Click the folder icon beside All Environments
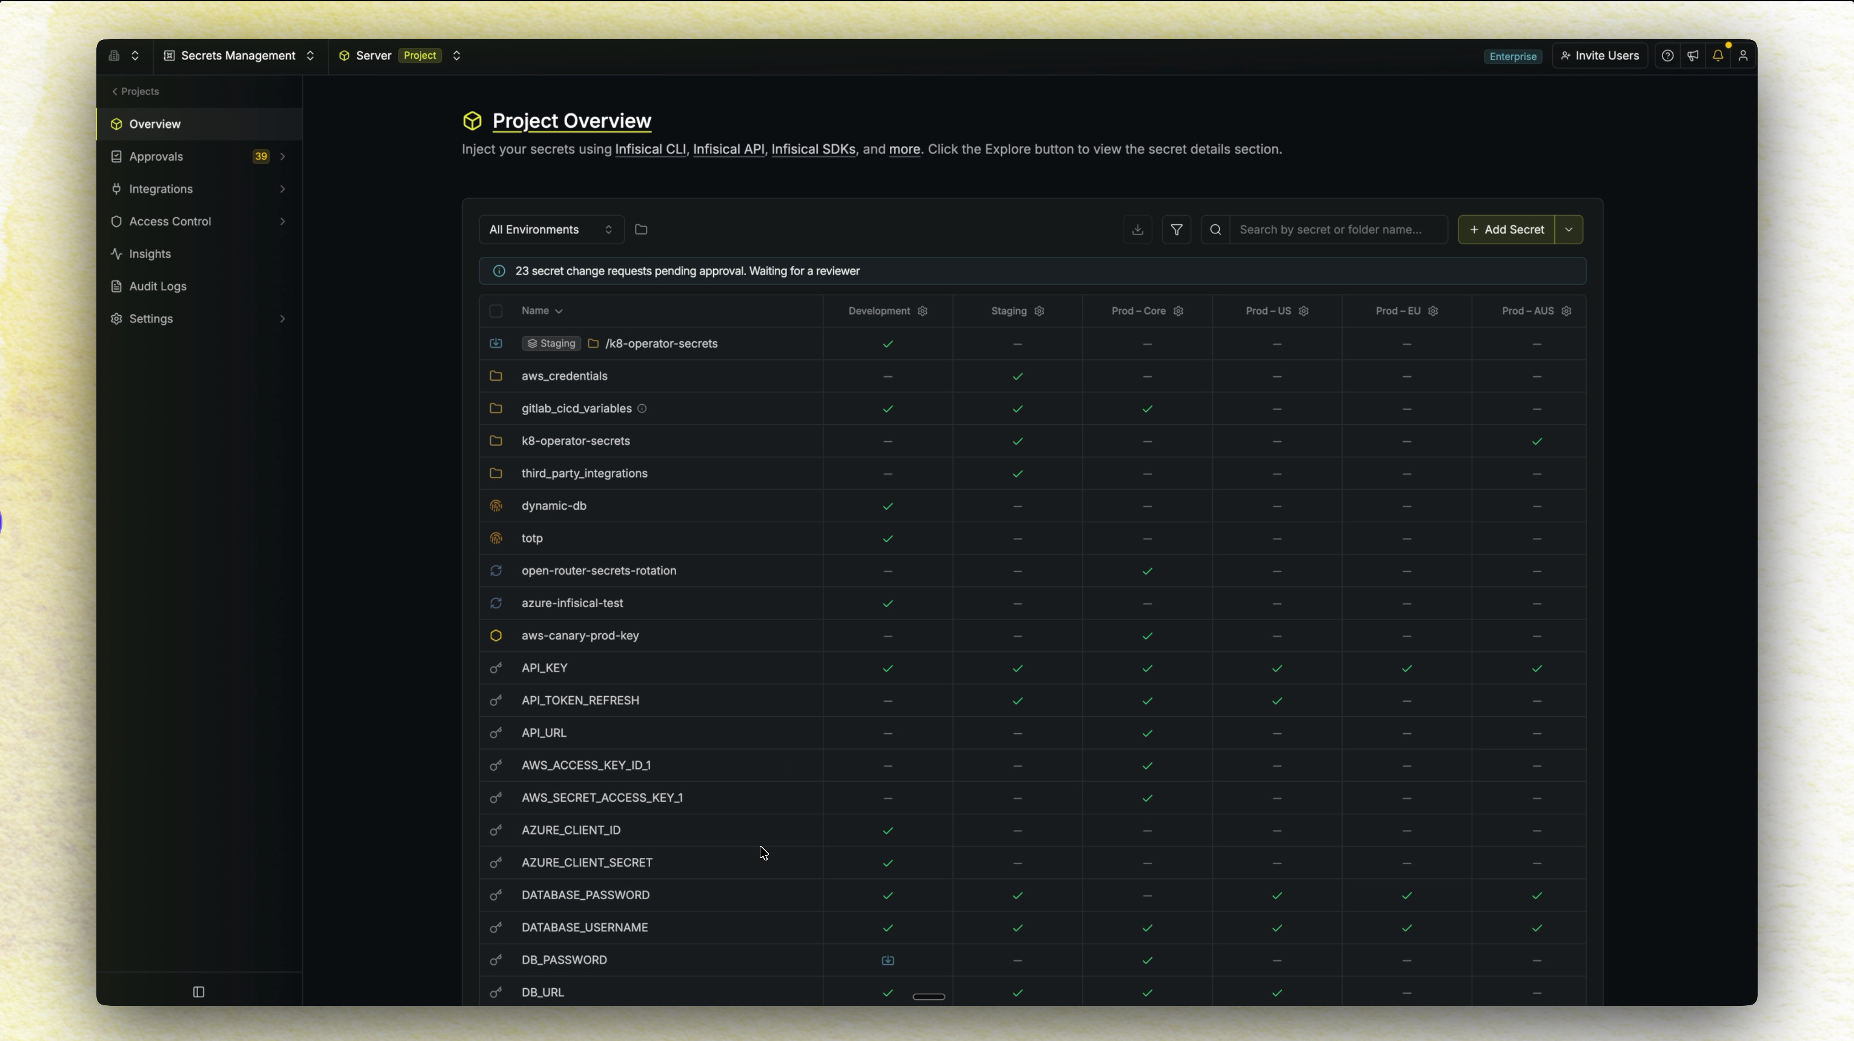 641,230
